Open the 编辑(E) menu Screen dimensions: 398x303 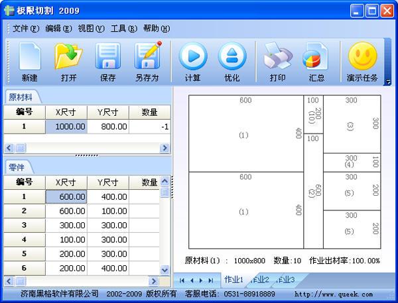58,28
